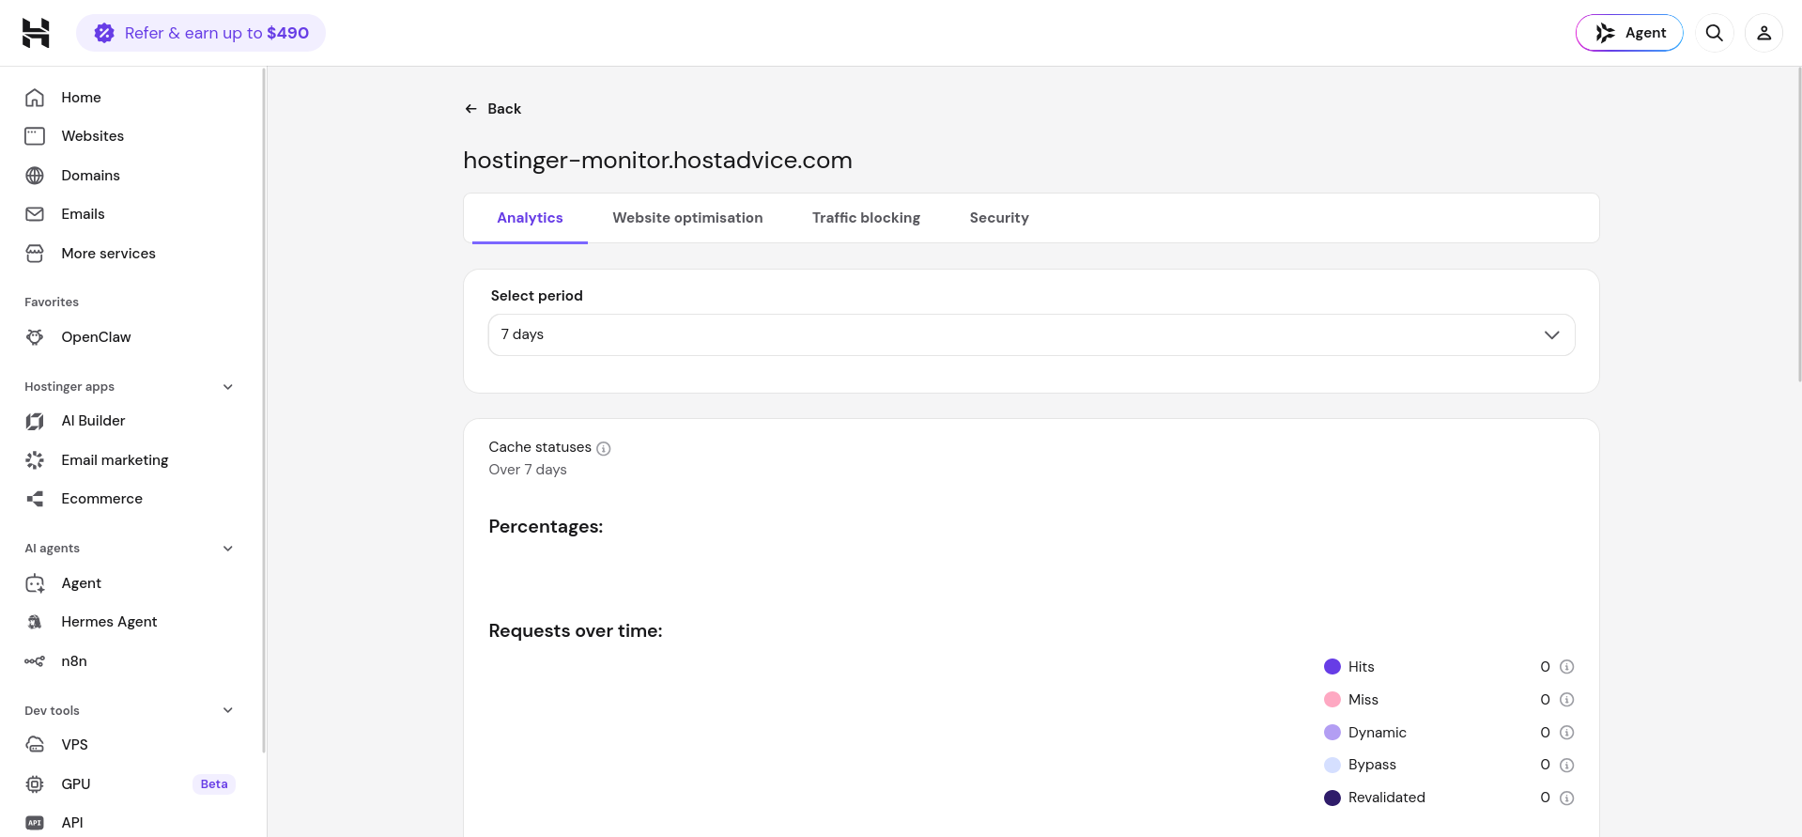
Task: Click the Bypass legend color dot
Action: click(1332, 766)
